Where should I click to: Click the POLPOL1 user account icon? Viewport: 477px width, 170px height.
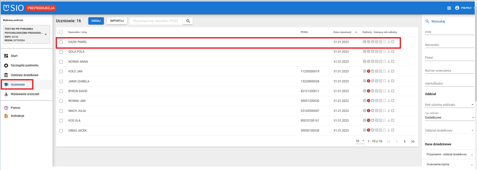pos(457,8)
